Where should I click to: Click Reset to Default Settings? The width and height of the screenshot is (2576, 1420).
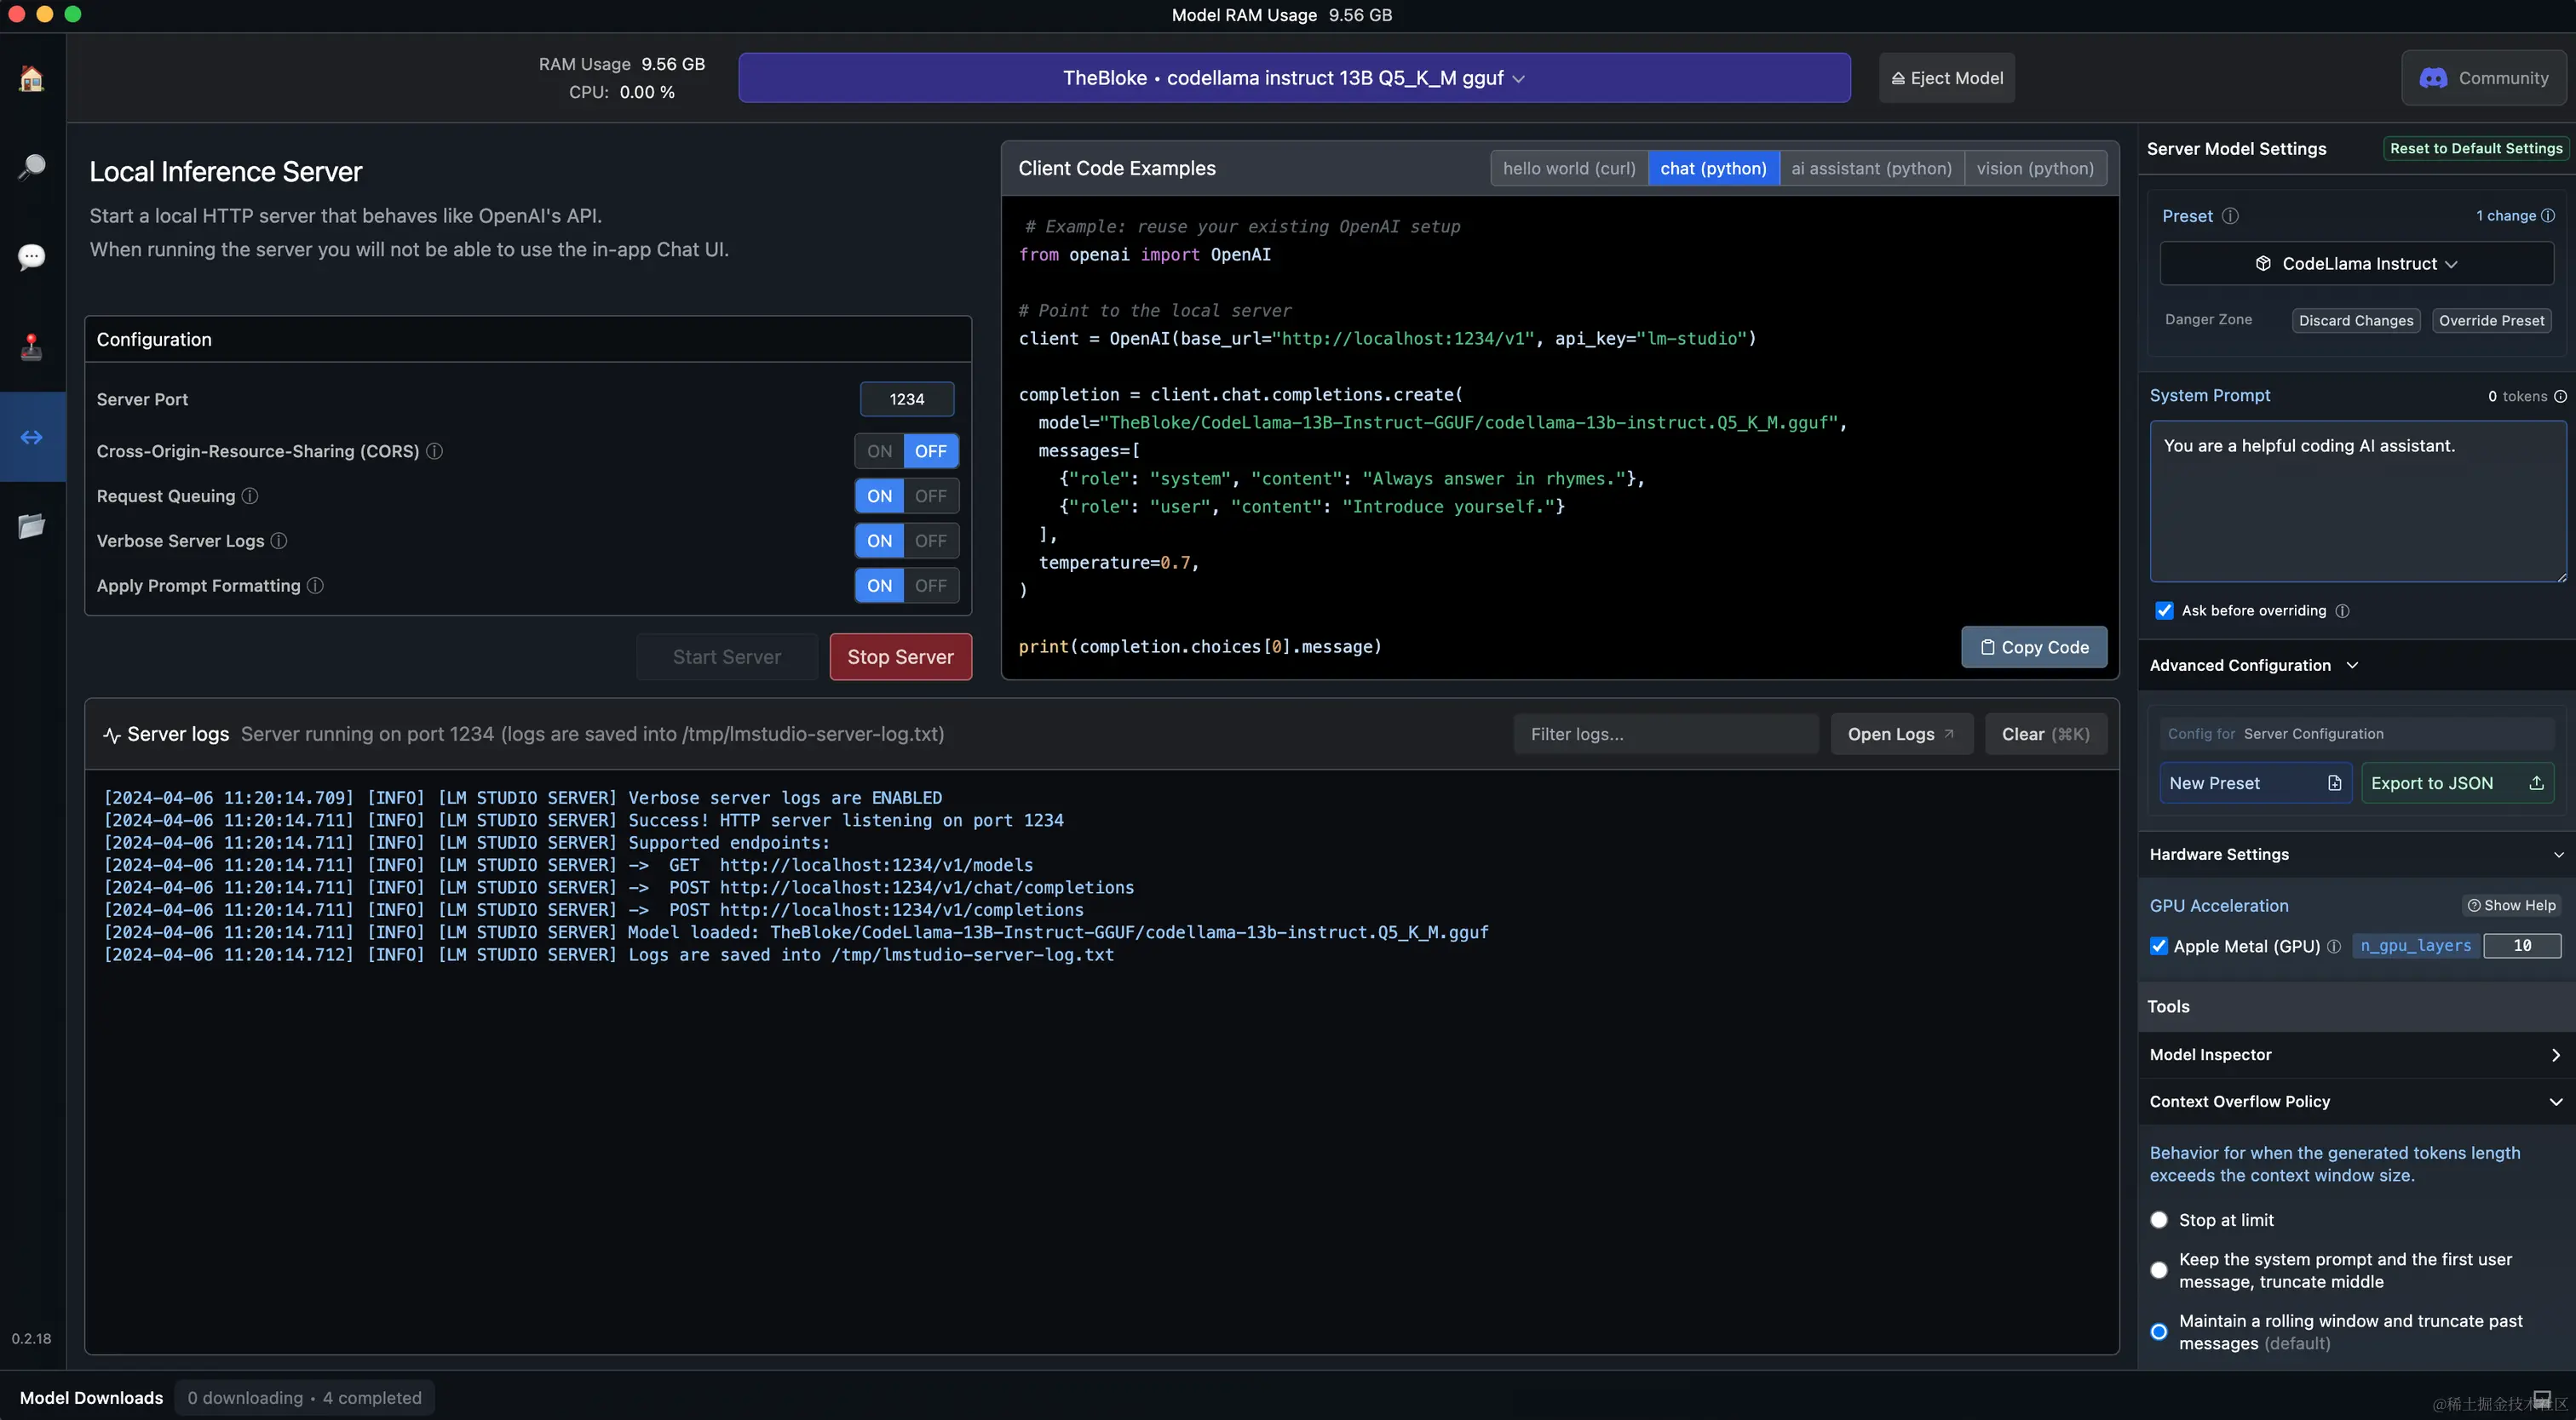click(2476, 148)
